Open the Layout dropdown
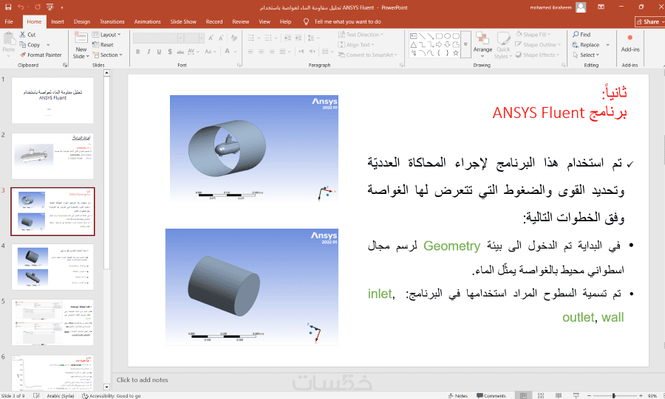Image resolution: width=665 pixels, height=399 pixels. pyautogui.click(x=106, y=35)
